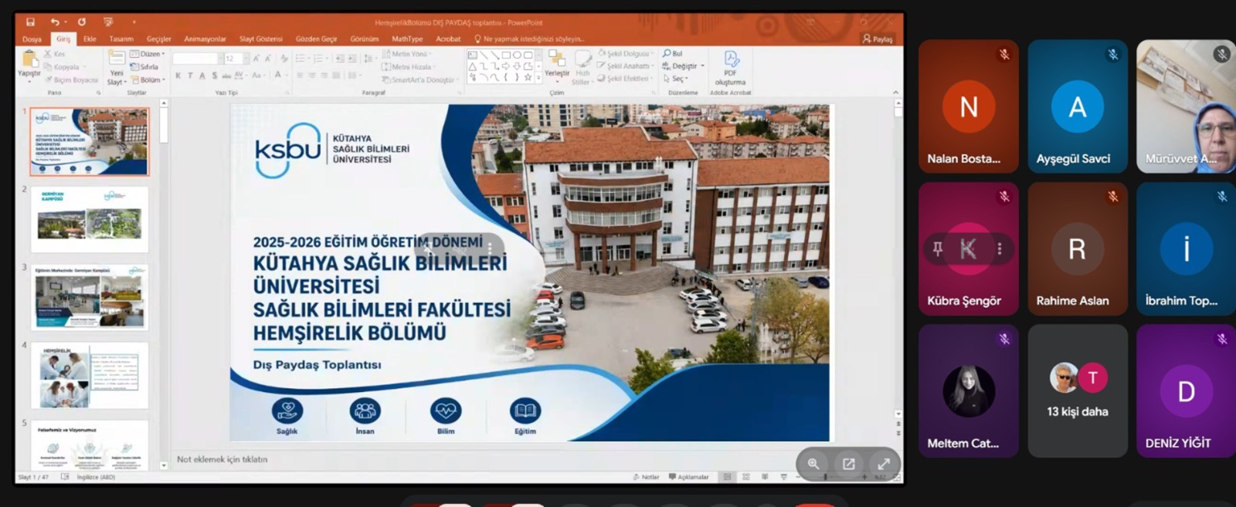The image size is (1236, 507).
Task: Open more options on Kübra Şengör's tile
Action: click(1000, 248)
